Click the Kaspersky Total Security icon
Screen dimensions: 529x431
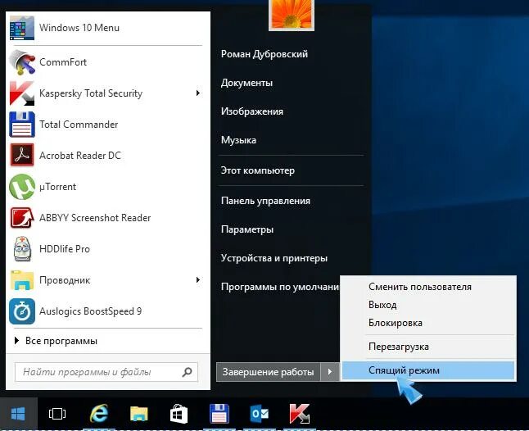click(22, 93)
